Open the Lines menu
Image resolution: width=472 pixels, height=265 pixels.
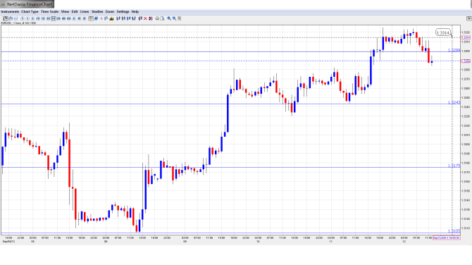click(x=85, y=11)
